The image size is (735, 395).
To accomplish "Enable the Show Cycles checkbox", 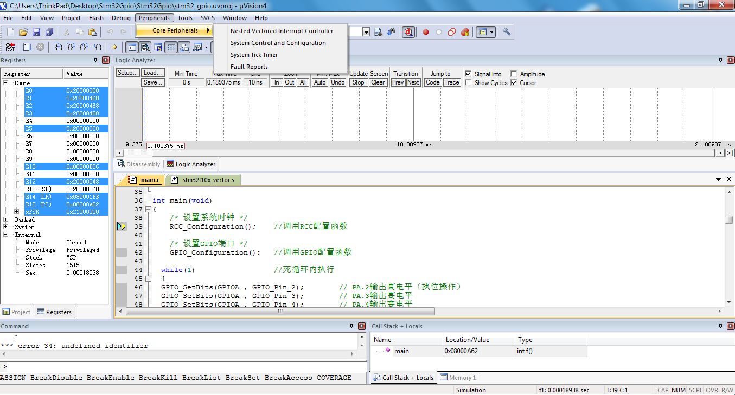I will tap(469, 83).
